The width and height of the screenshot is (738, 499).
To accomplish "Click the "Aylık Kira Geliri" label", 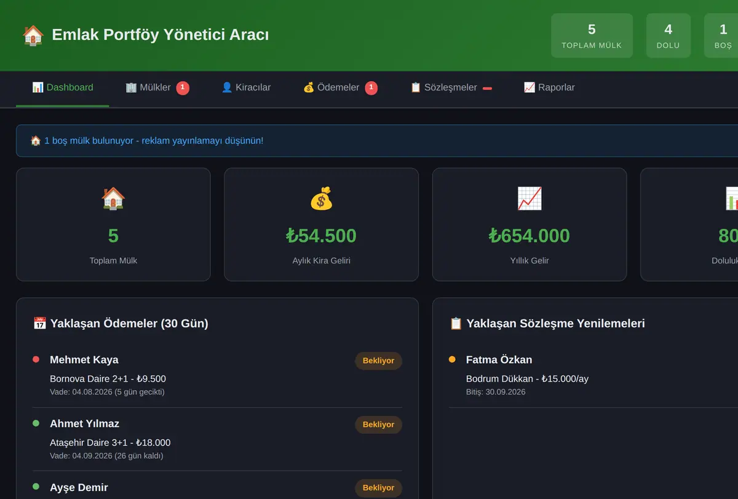I will click(x=321, y=261).
